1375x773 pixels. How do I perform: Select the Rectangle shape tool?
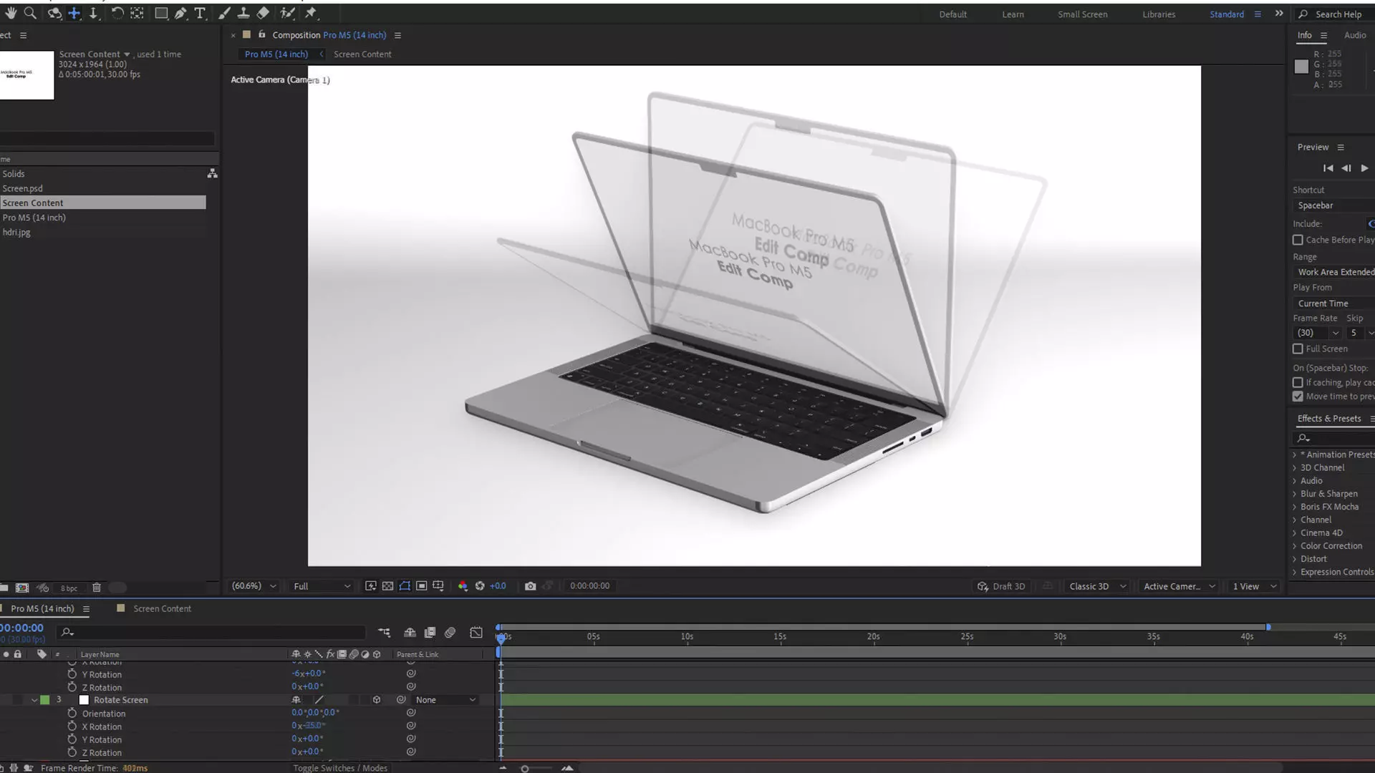[161, 13]
